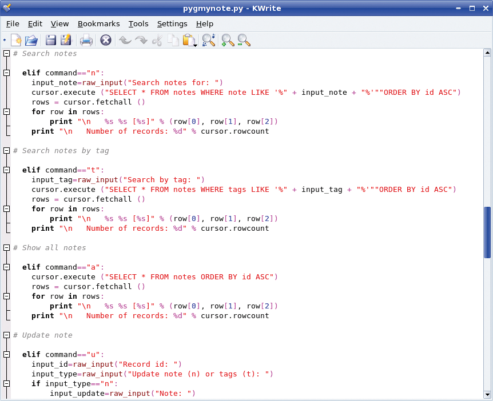
Task: Open a file using the folder icon
Action: (31, 40)
